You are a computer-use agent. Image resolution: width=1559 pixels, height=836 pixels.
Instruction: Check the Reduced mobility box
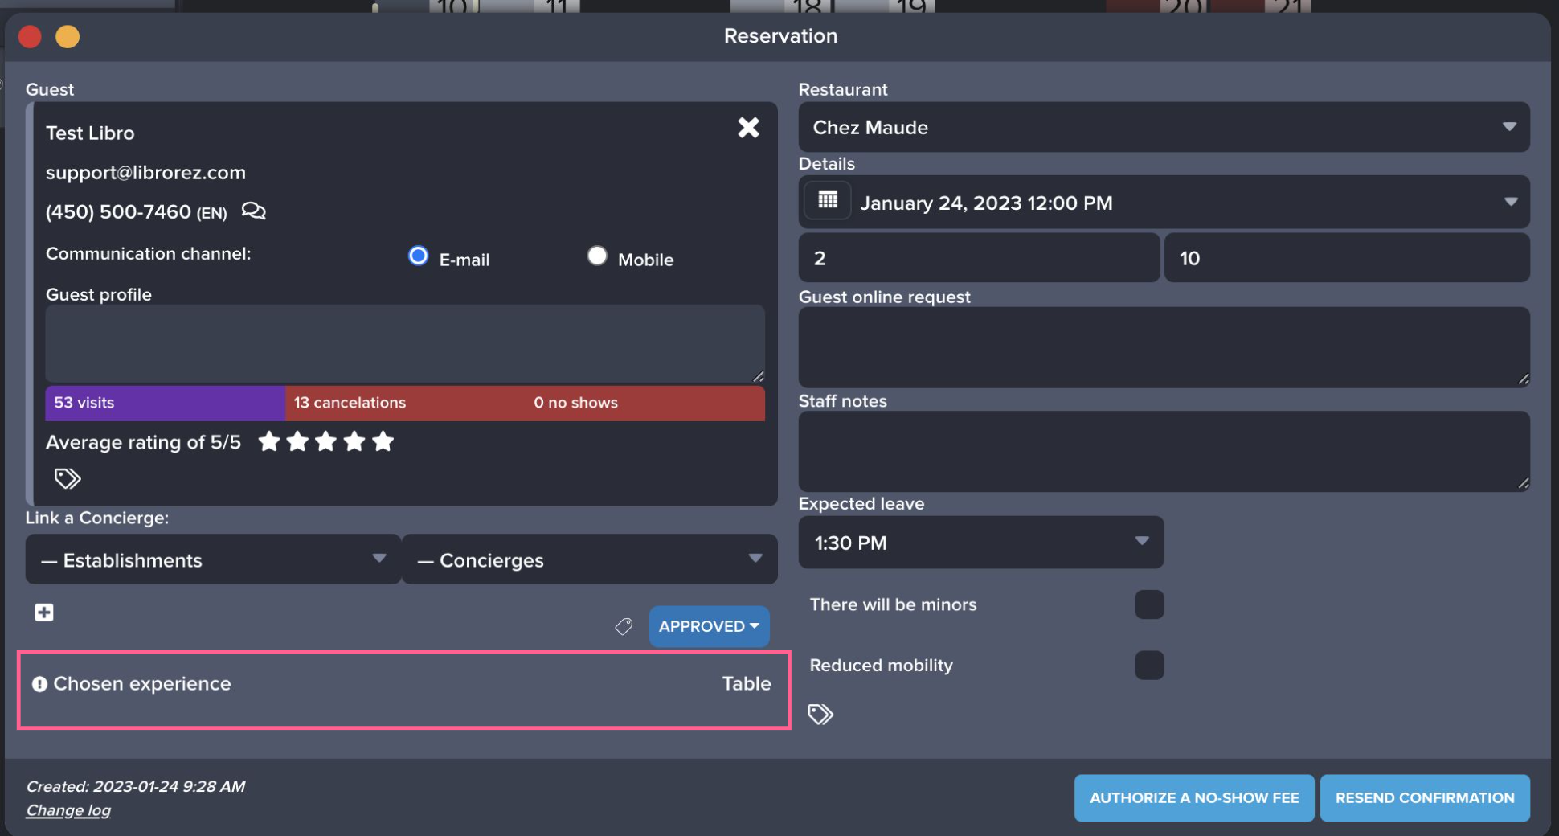1149,666
